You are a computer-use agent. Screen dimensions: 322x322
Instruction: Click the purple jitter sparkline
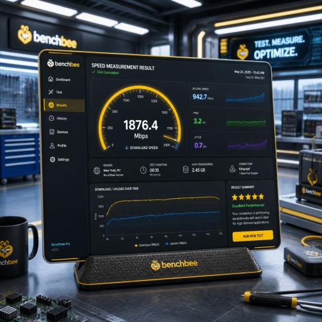[247, 145]
